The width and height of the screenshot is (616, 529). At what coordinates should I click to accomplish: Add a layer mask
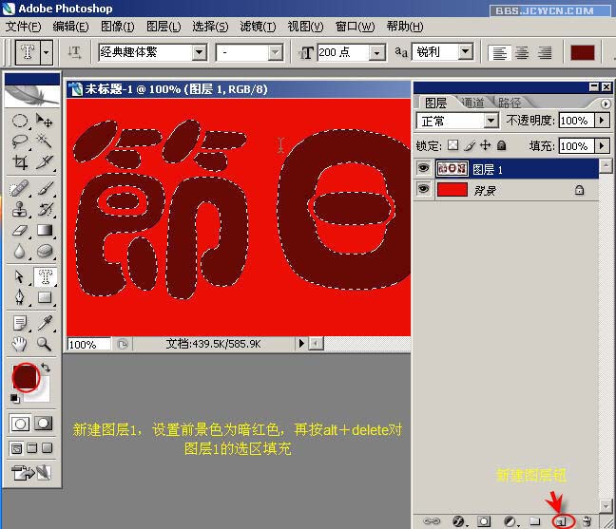point(484,520)
